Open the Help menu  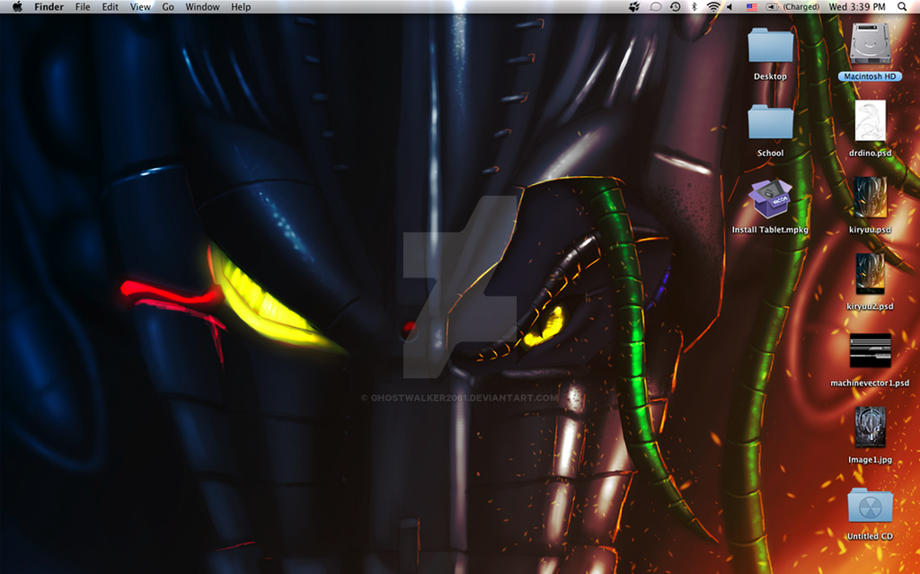[241, 7]
